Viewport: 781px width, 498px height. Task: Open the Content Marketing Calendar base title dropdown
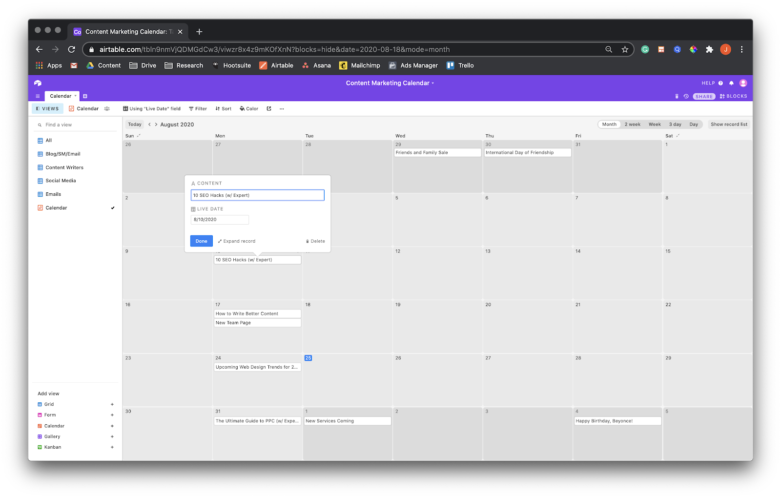(x=390, y=83)
